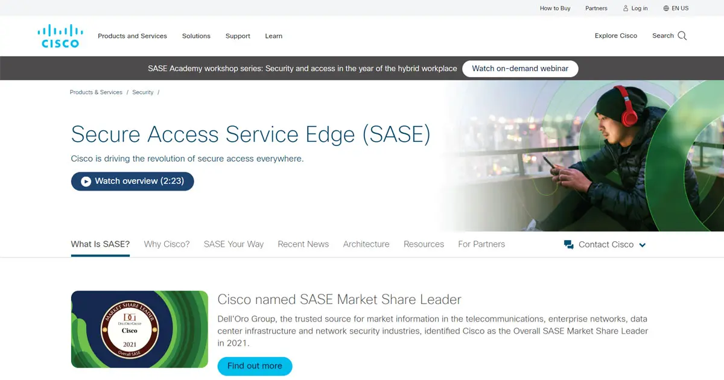Open the Solutions menu
The height and width of the screenshot is (380, 724).
[x=196, y=36]
